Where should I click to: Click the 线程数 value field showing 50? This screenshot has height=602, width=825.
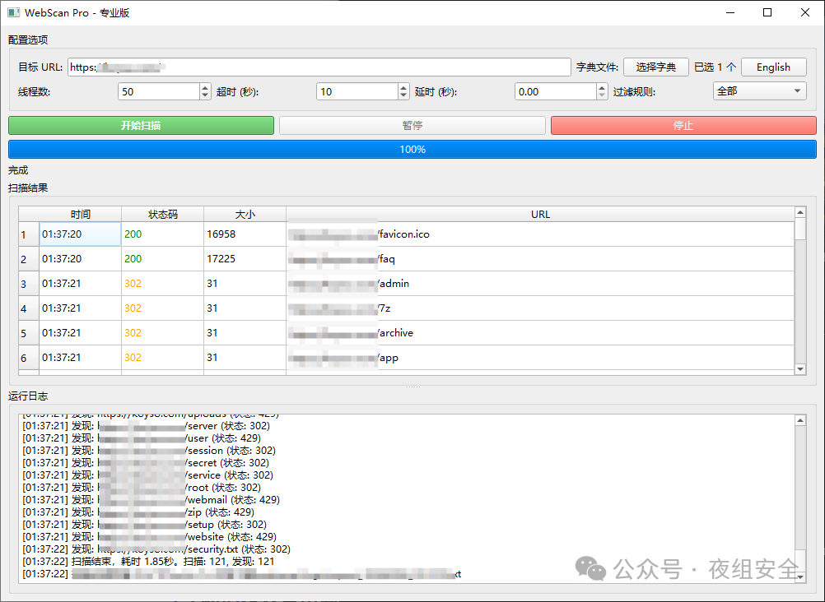pos(159,91)
